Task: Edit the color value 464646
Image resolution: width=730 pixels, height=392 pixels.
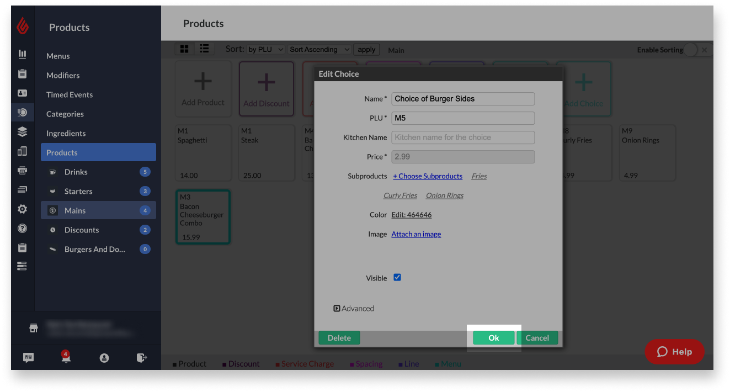Action: (412, 214)
